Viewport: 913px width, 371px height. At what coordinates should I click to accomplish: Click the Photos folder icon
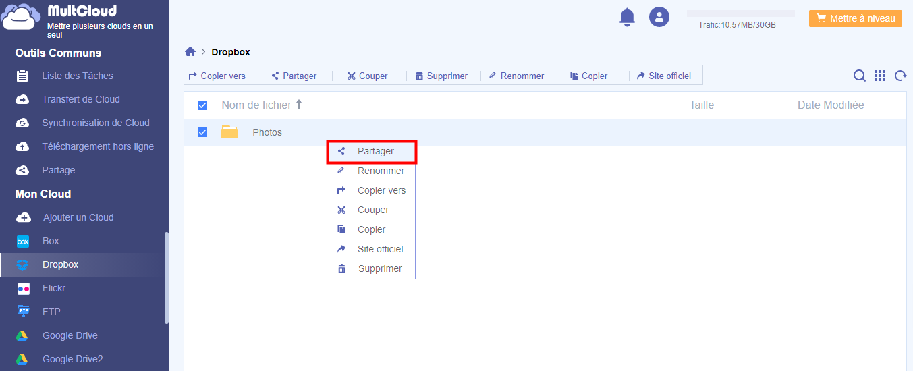point(229,132)
